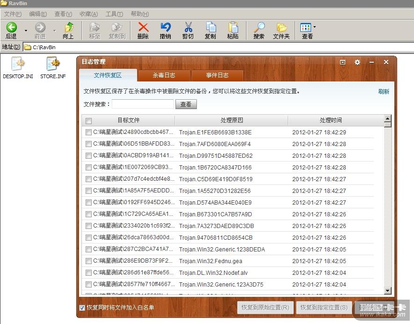Click the 刷新 refresh link
Viewport: 414px width, 324px height.
[x=384, y=91]
